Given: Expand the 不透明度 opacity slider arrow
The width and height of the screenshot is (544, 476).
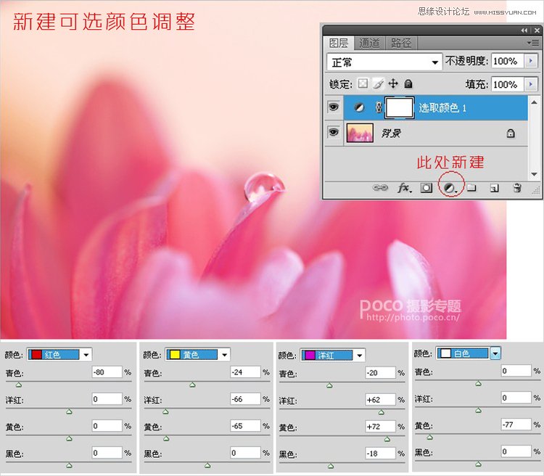Looking at the screenshot, I should tap(532, 62).
